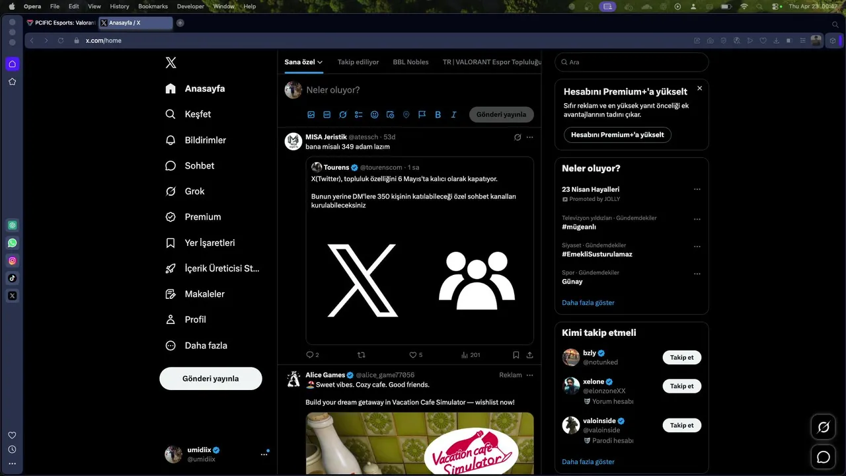Viewport: 846px width, 476px height.
Task: Dismiss the Premium+ upgrade card
Action: 699,88
